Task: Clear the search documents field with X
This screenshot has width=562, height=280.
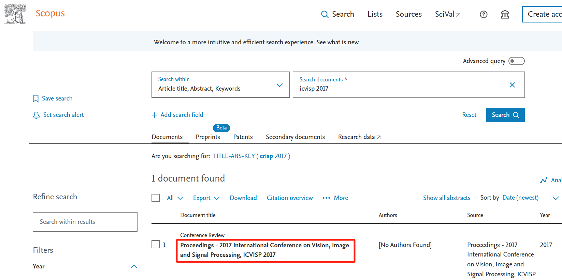Action: [x=512, y=85]
